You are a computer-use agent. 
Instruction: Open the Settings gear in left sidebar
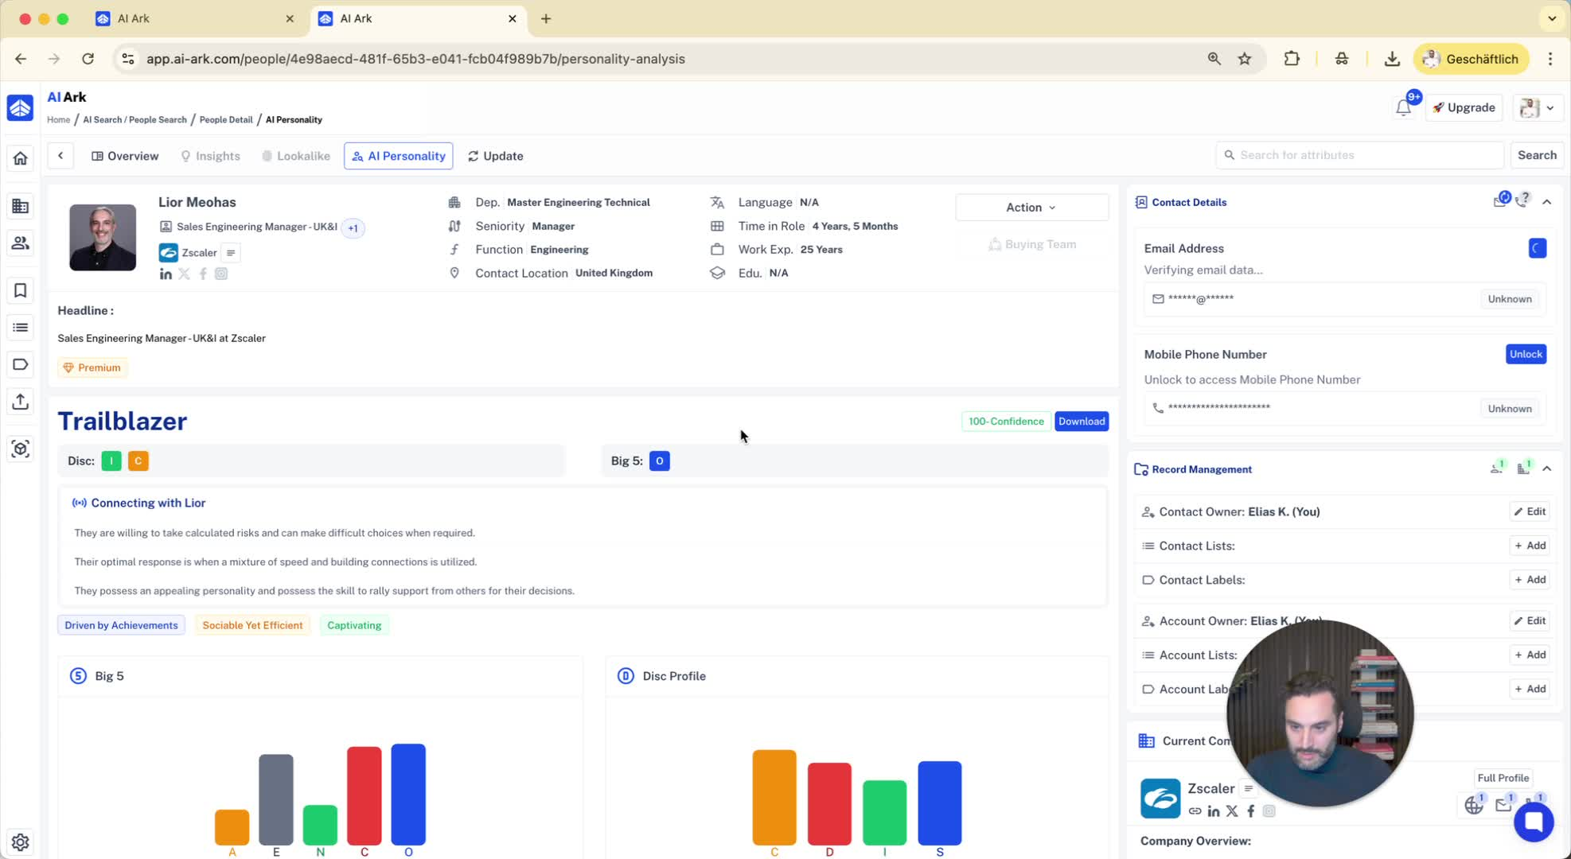point(21,842)
